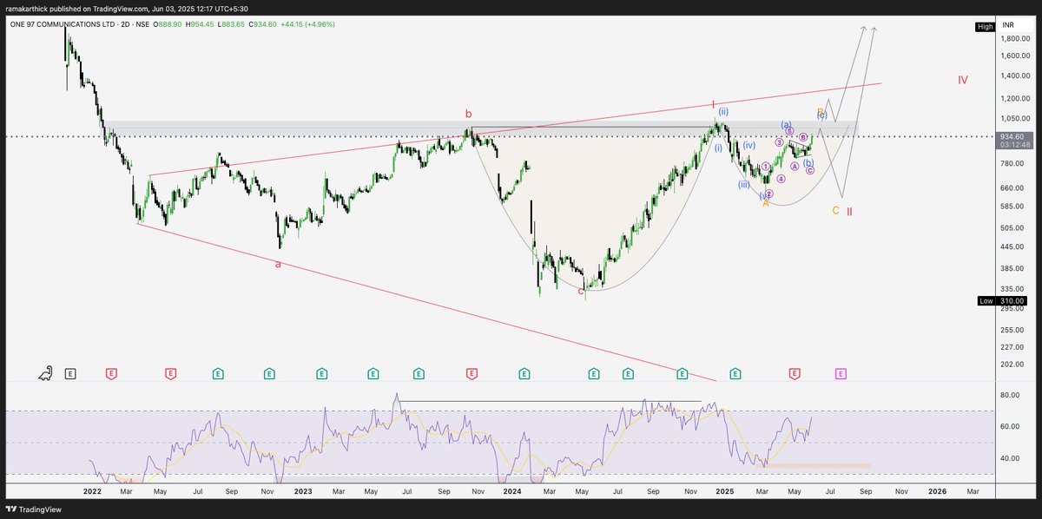Open green E marker crossed by red trendline

683,374
